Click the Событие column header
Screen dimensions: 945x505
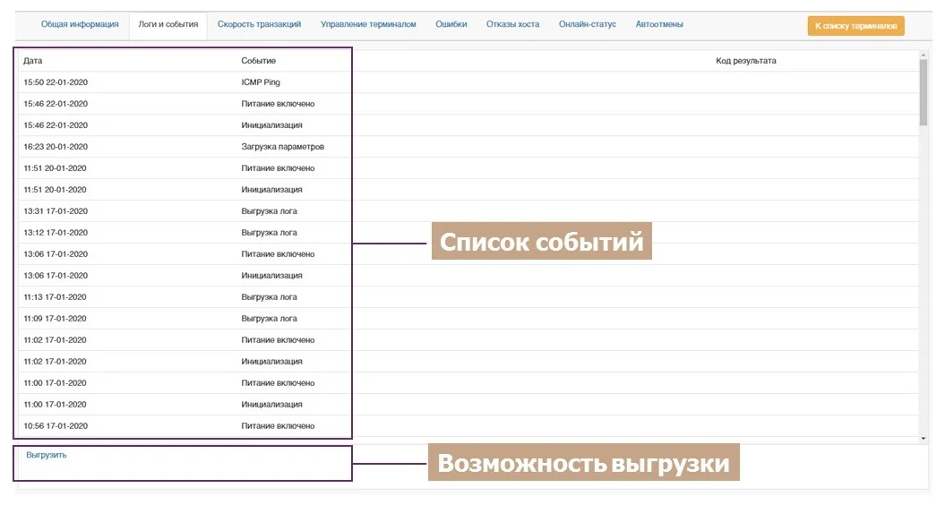[x=259, y=61]
